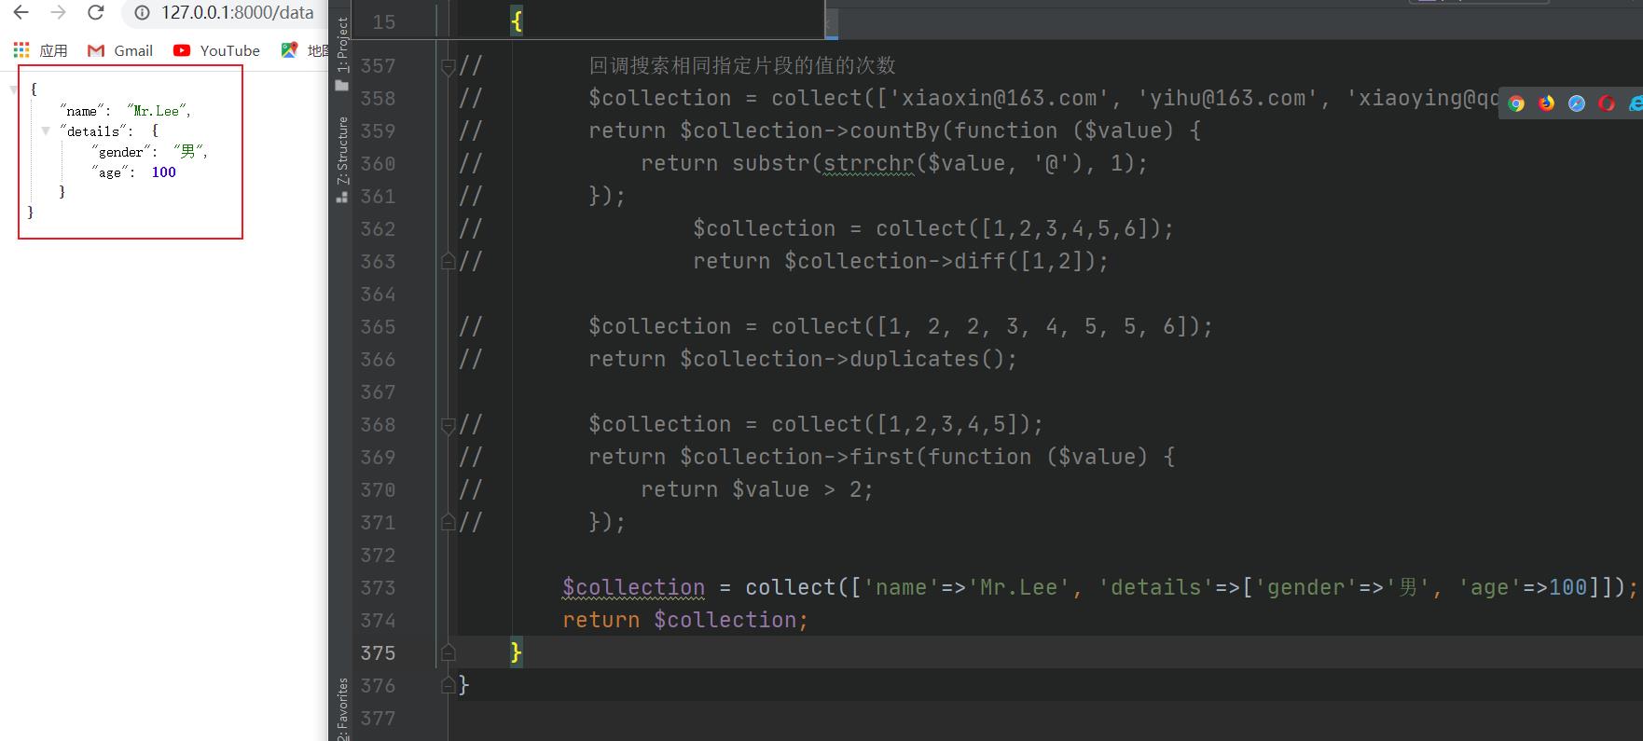The height and width of the screenshot is (741, 1643).
Task: Click line number 15 in sticky header
Action: point(384,21)
